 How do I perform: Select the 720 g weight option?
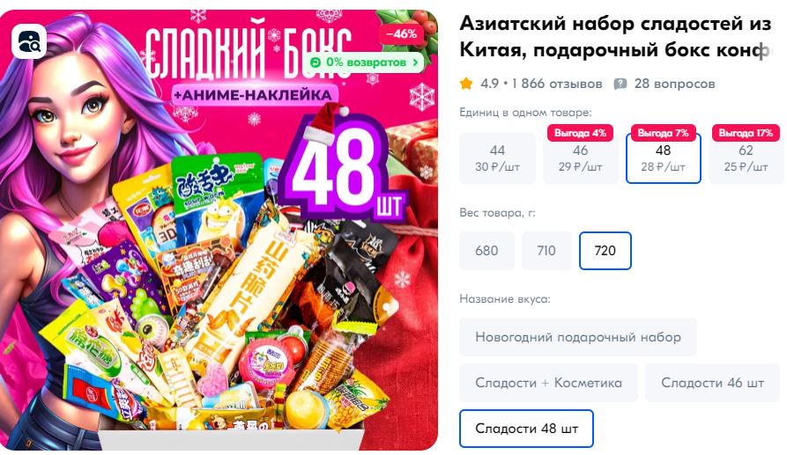pyautogui.click(x=605, y=251)
